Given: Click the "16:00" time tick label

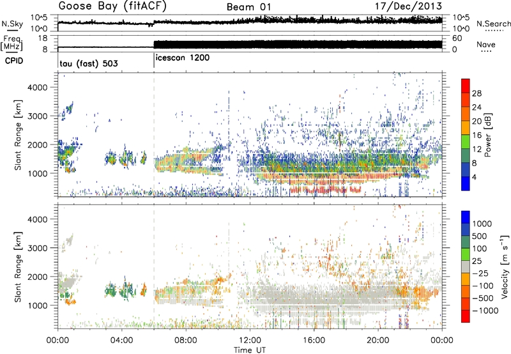Looking at the screenshot, I should click(314, 341).
